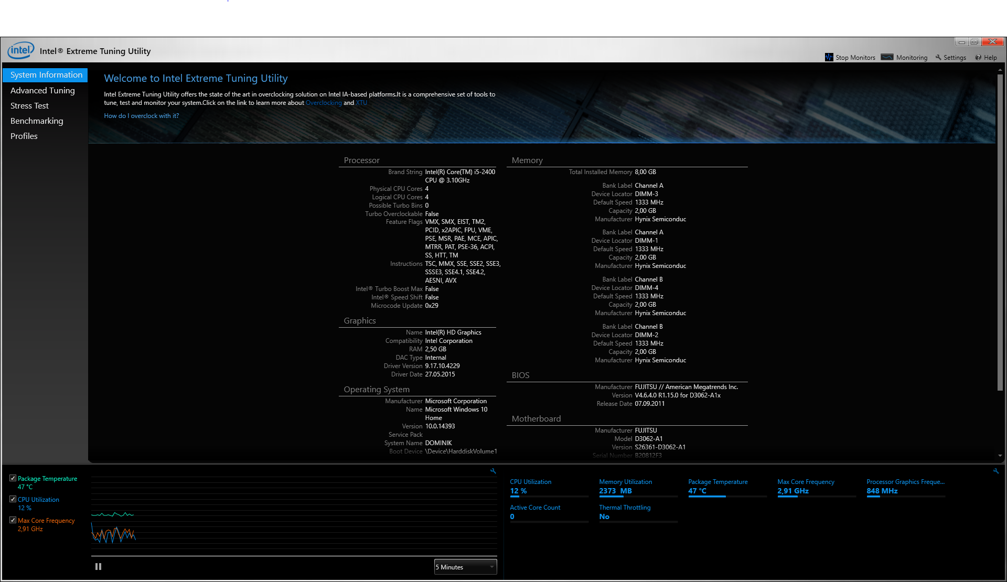Viewport: 1007px width, 582px height.
Task: Open Benchmarking section
Action: (37, 121)
